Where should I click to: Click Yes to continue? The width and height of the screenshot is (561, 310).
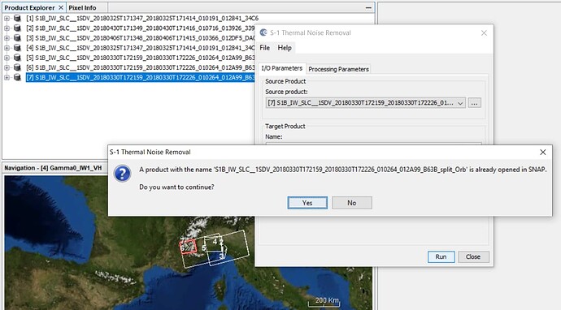[x=307, y=203]
